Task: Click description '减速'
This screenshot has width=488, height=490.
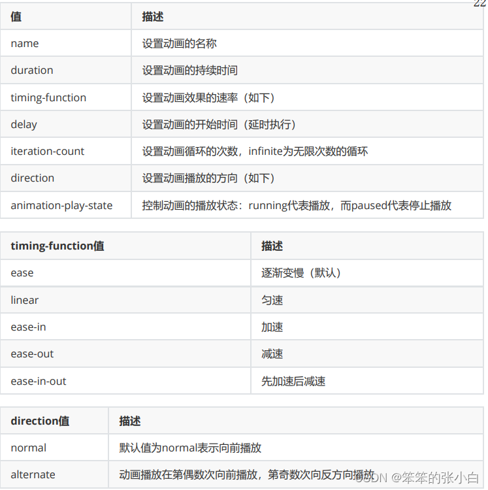Action: pyautogui.click(x=272, y=354)
